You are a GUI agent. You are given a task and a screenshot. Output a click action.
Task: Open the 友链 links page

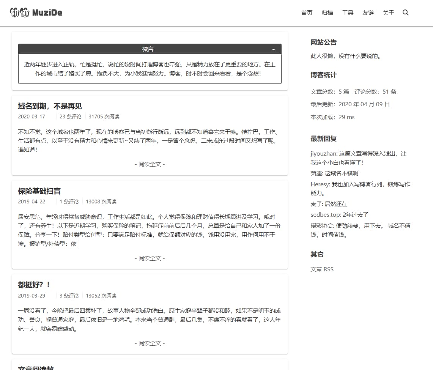(368, 13)
